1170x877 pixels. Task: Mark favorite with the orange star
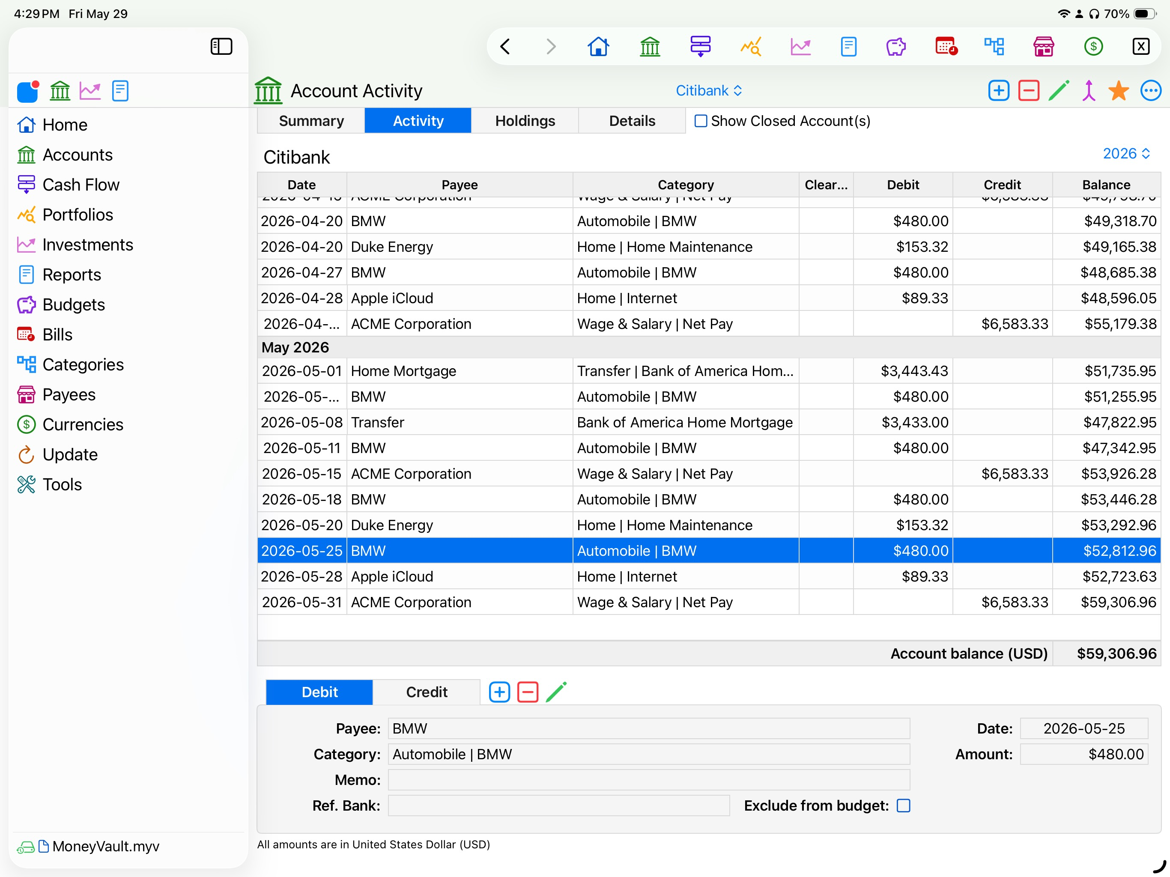1119,90
